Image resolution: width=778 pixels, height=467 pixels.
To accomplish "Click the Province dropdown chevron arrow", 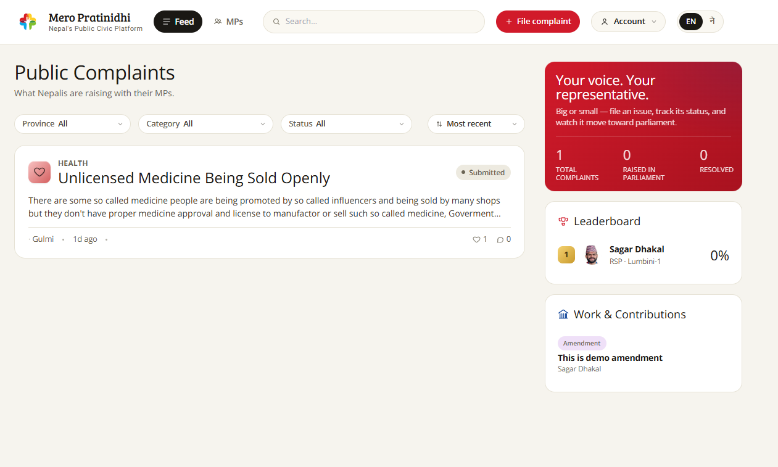I will tap(120, 124).
